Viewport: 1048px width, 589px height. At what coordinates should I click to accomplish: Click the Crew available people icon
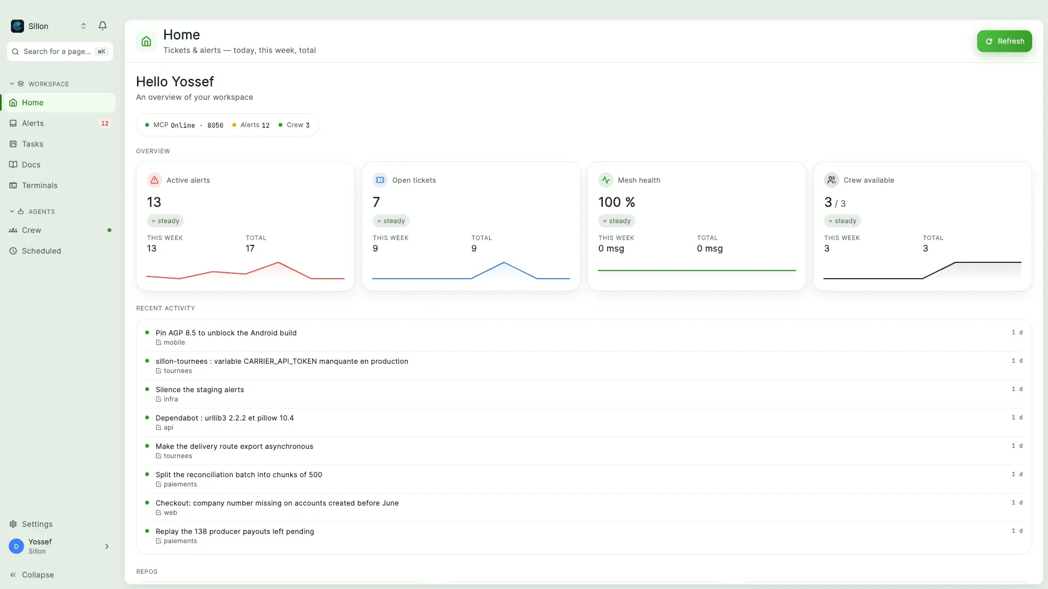coord(831,180)
